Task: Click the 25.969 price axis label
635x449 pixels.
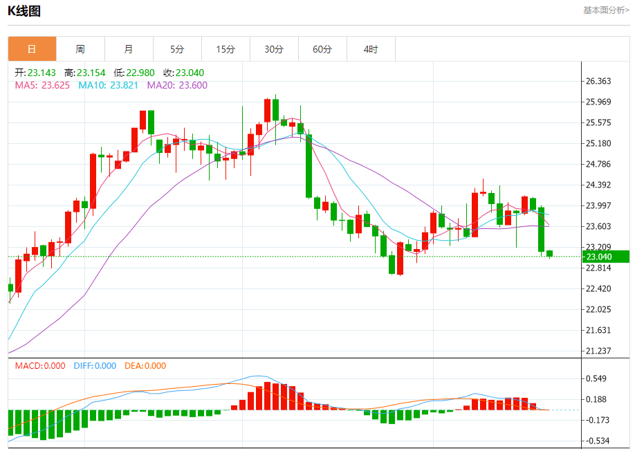Action: (x=598, y=102)
